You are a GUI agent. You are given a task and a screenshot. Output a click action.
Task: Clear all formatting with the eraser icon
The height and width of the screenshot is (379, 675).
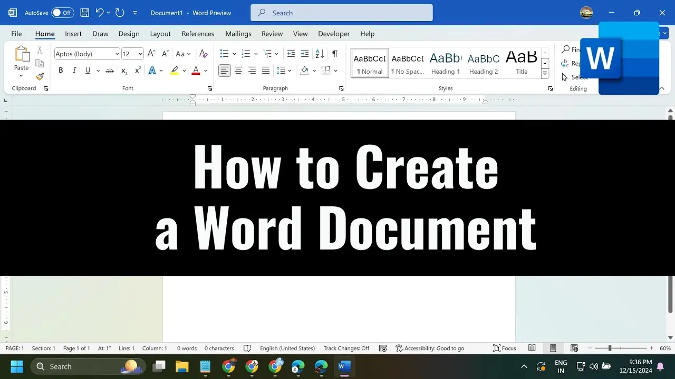[x=204, y=54]
